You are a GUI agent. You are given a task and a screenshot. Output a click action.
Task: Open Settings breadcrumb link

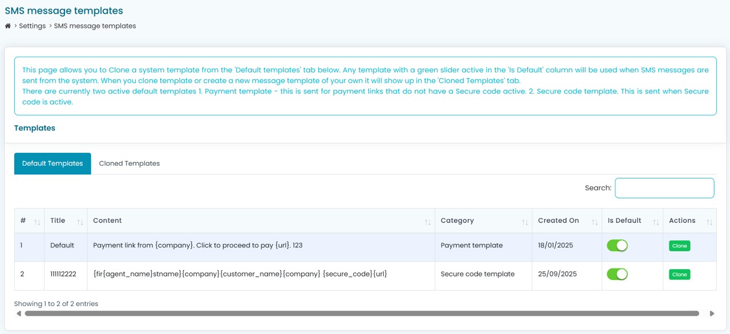tap(32, 26)
